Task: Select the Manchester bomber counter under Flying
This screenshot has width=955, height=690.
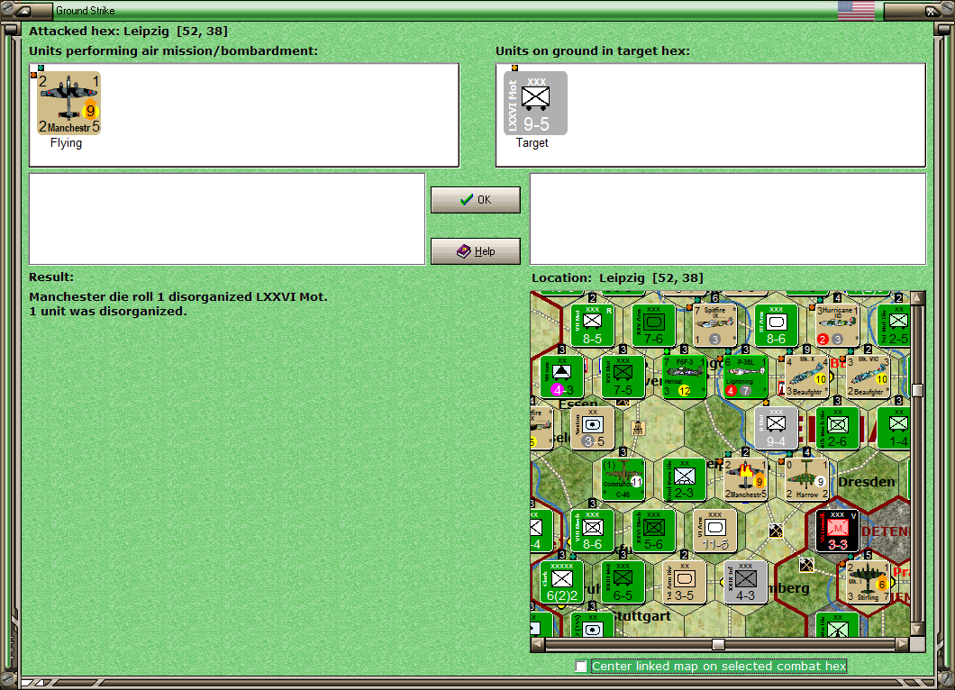Action: point(68,103)
